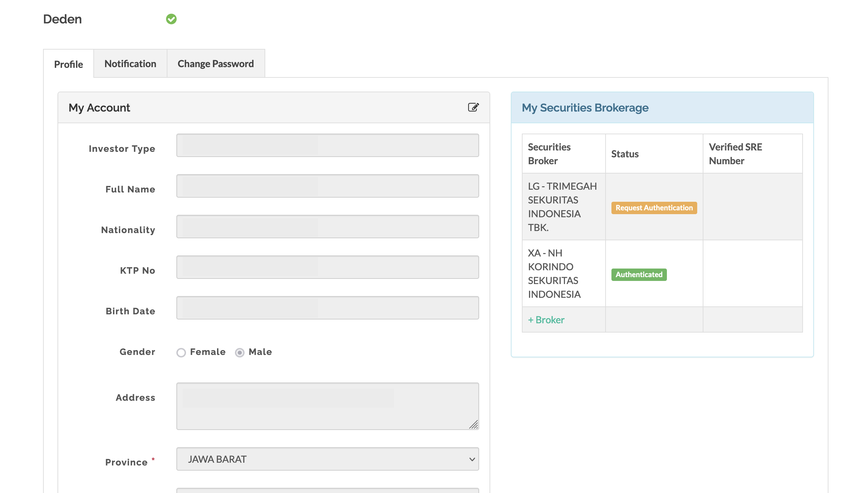Focus the Nationality input field
Image resolution: width=866 pixels, height=493 pixels.
coord(327,227)
